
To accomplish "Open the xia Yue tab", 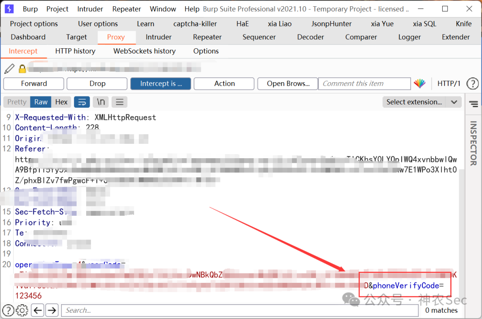I will click(x=382, y=24).
